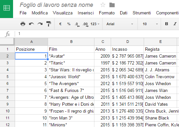Open the Formato menu
Viewport: 179px width, 127px height.
[x=107, y=13]
